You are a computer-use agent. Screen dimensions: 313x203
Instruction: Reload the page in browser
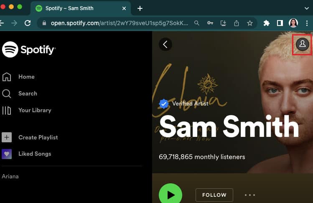pyautogui.click(x=28, y=23)
